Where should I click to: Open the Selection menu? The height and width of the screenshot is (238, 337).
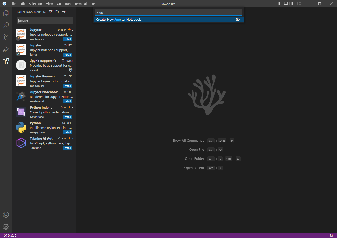click(35, 4)
